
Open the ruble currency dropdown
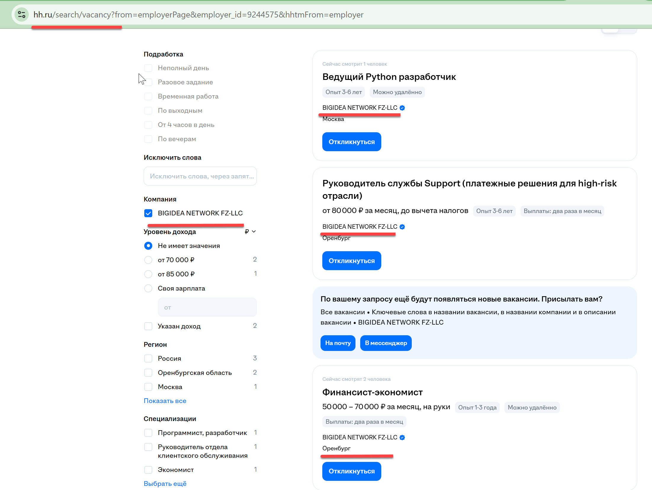click(250, 232)
